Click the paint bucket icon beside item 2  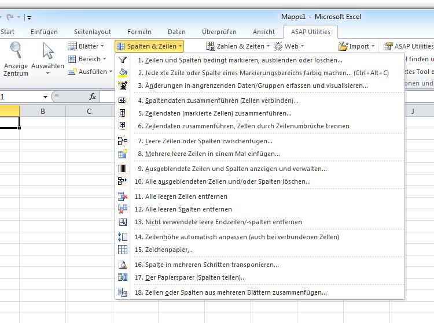[122, 73]
